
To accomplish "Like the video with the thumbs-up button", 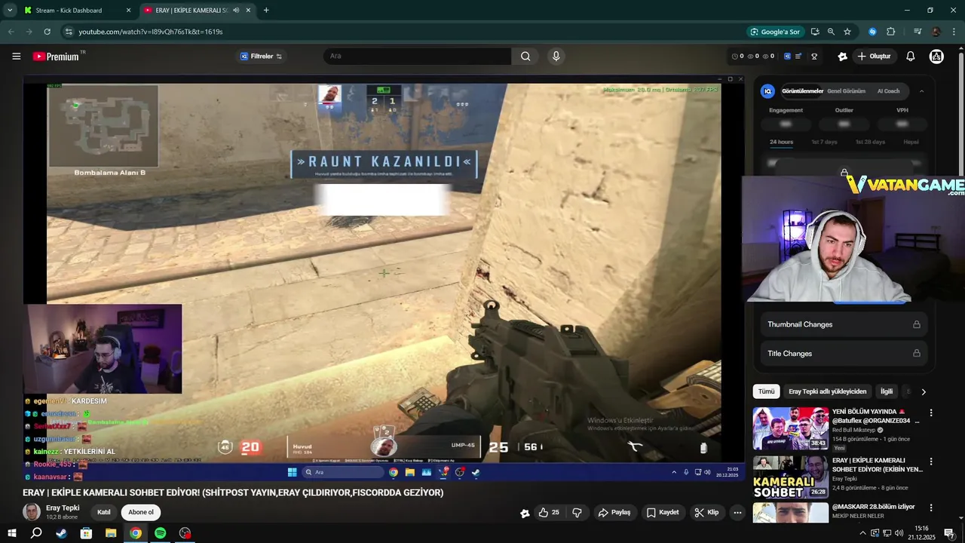I will click(x=549, y=513).
